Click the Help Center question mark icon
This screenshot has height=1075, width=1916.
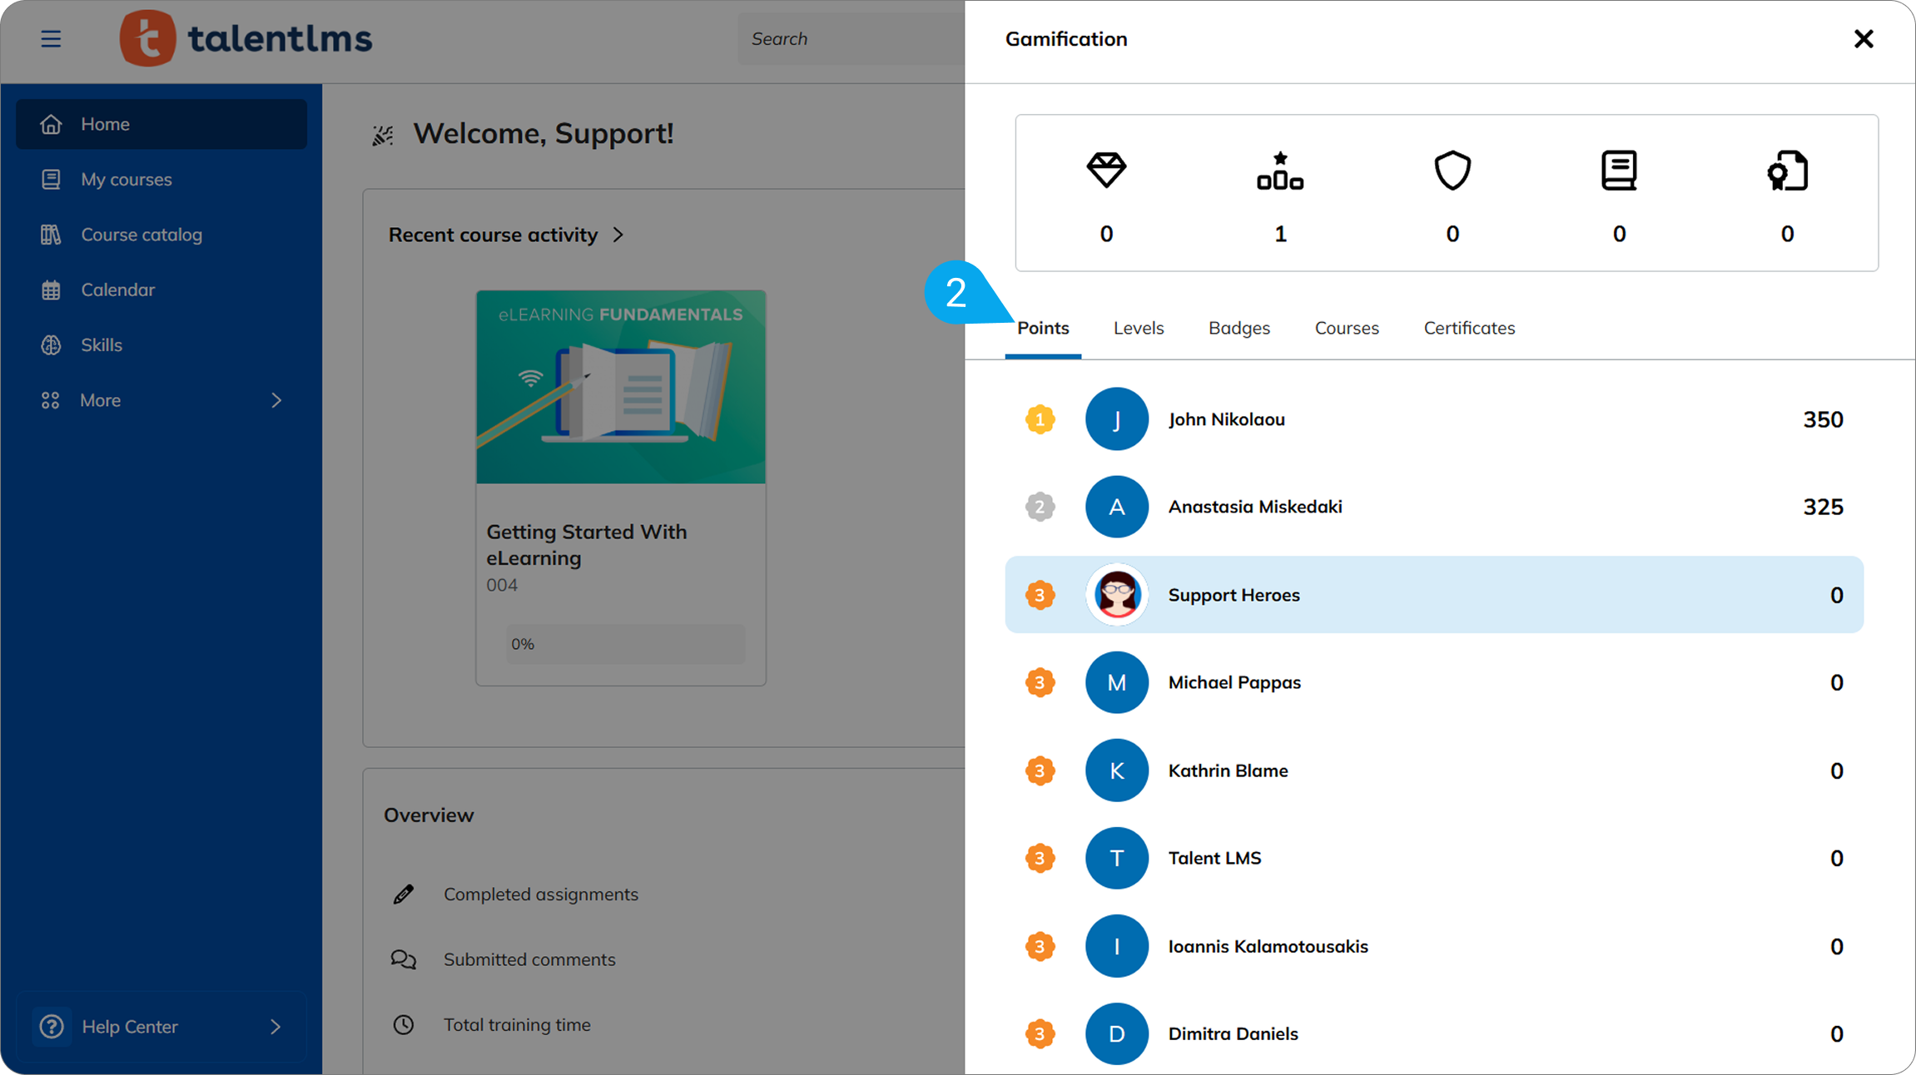tap(52, 1026)
